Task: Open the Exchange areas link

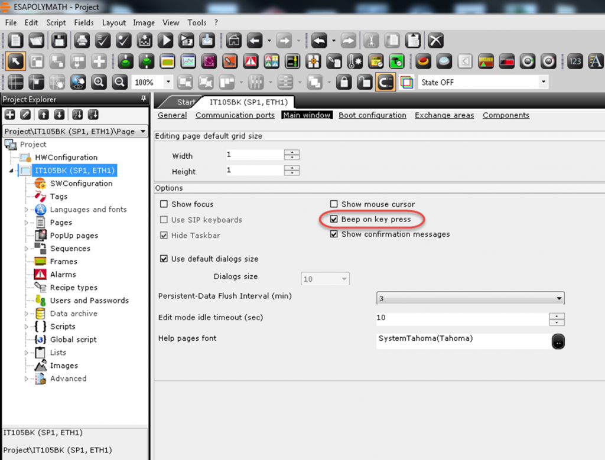Action: coord(444,115)
